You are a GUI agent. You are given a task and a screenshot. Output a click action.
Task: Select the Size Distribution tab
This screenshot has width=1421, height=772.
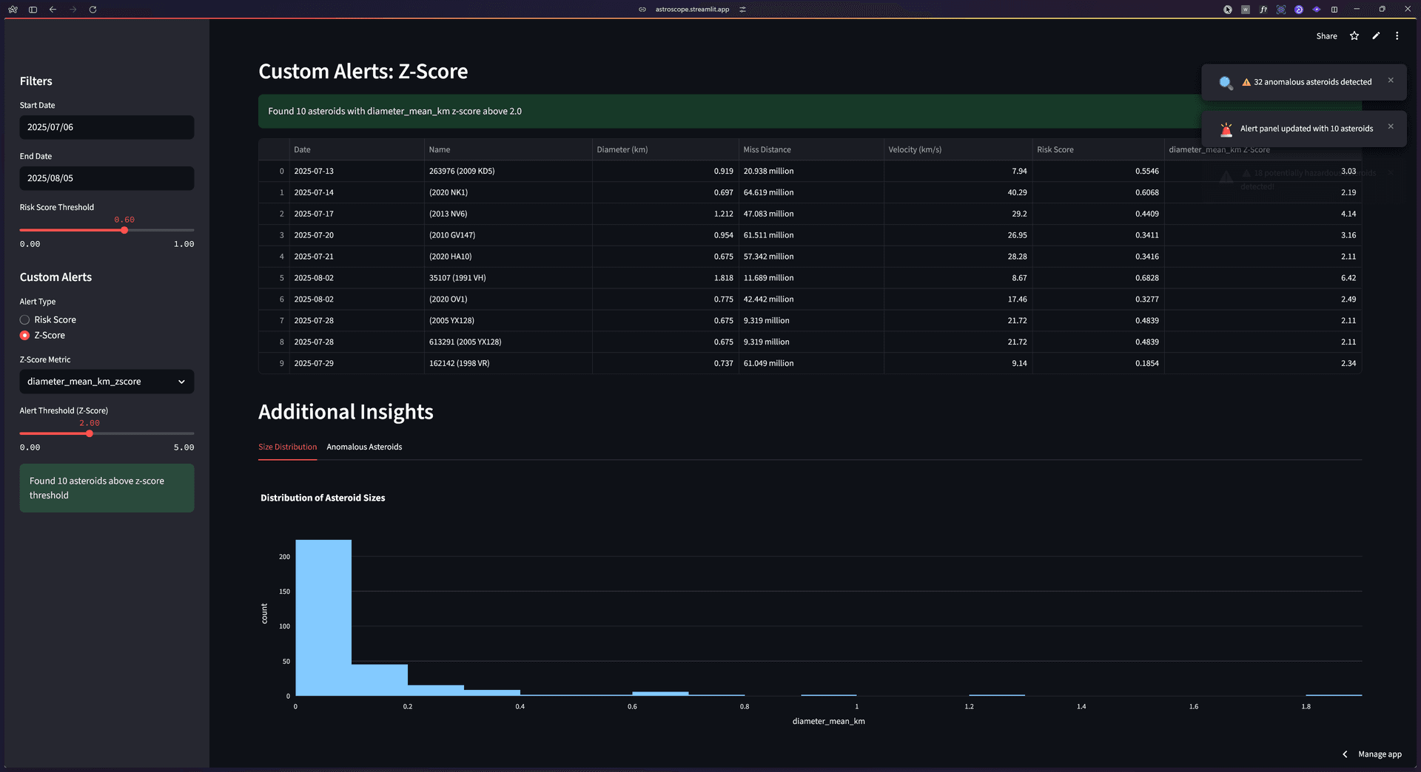click(x=287, y=447)
